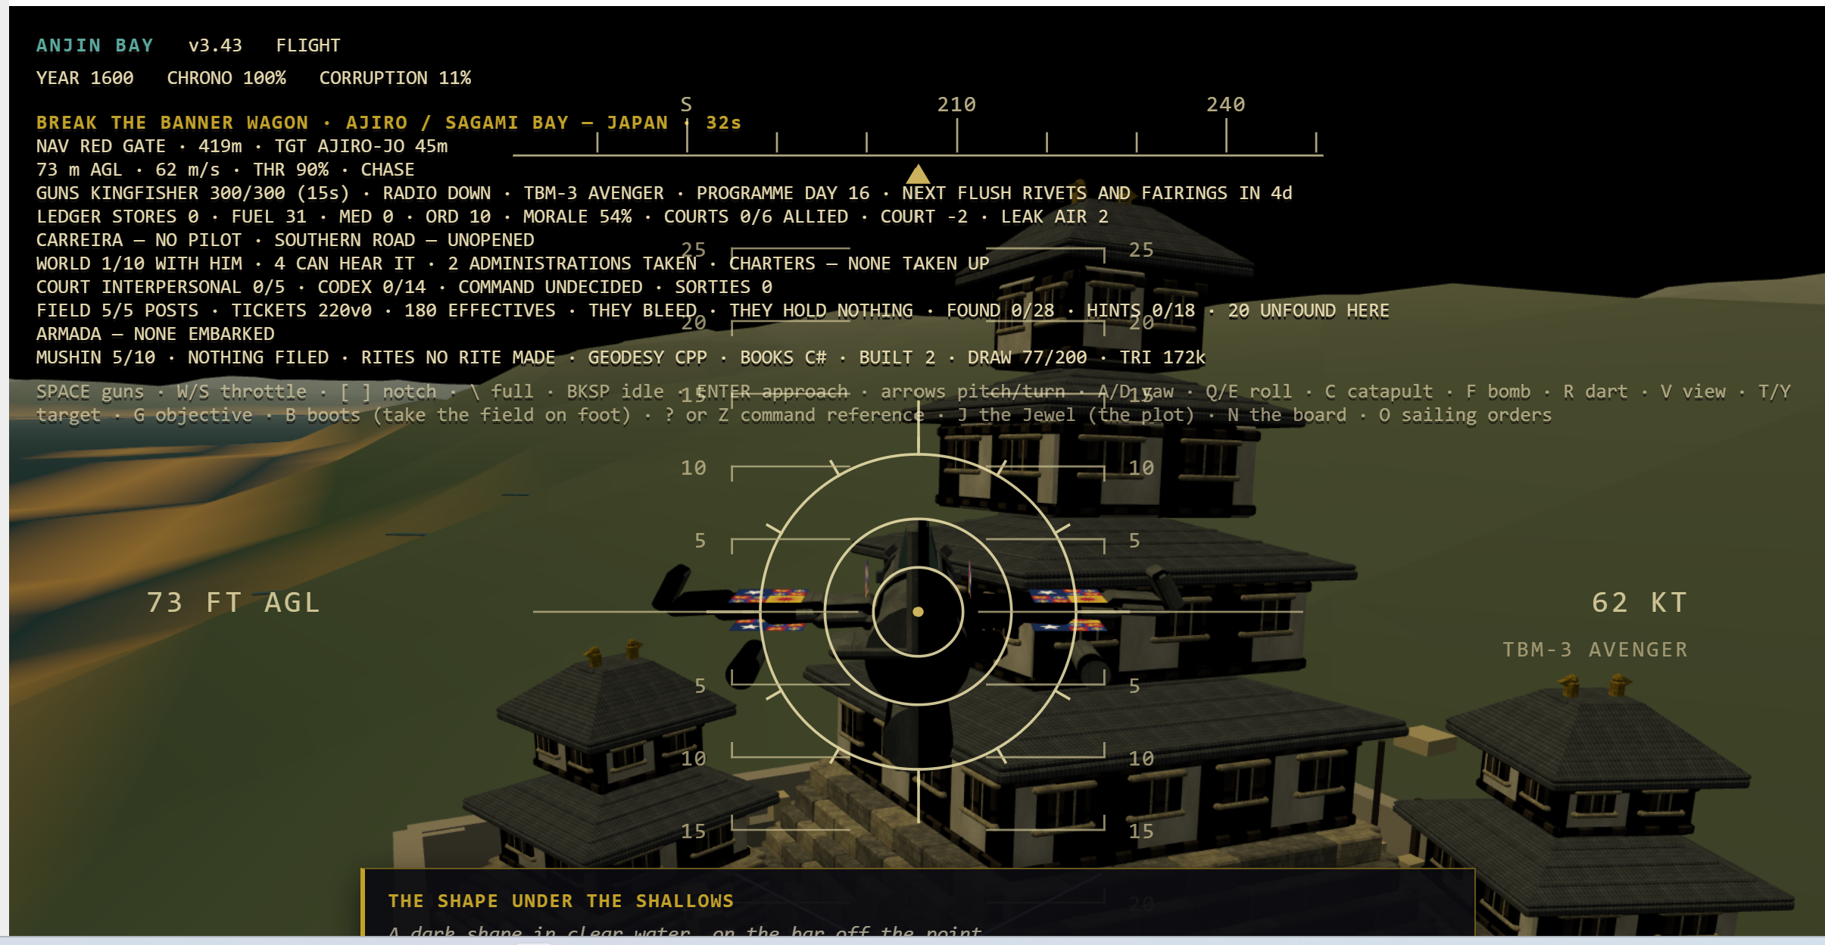
Task: Click the TBM-3 AVENGER aircraft label under airspeed
Action: coord(1596,650)
